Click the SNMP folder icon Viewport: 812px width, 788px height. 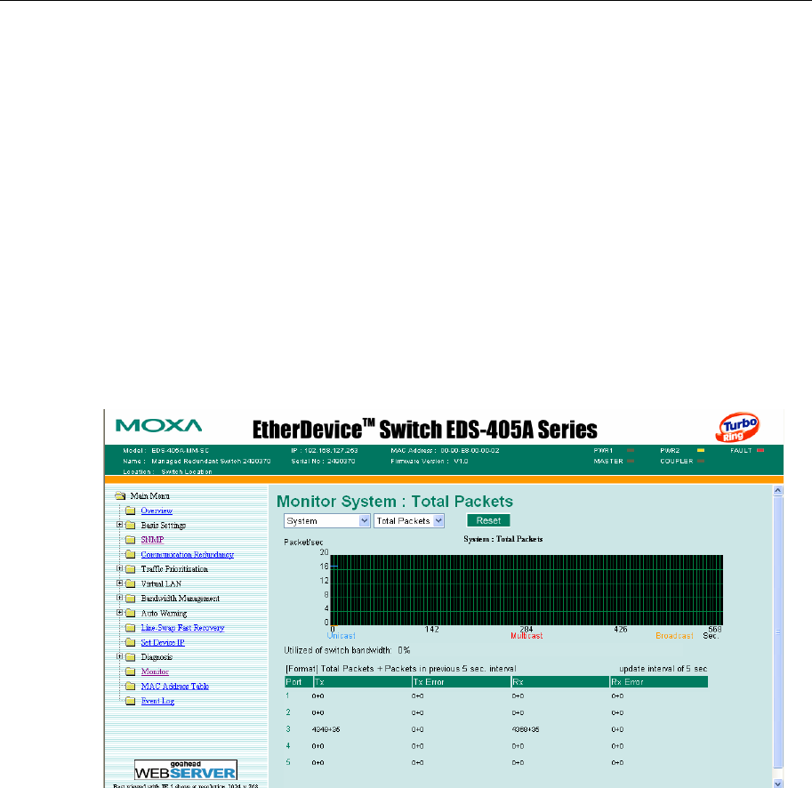tap(131, 540)
